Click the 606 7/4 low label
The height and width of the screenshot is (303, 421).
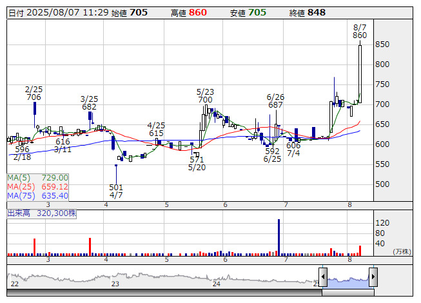click(x=293, y=149)
